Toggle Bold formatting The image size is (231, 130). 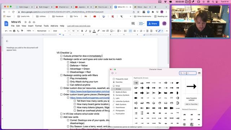[82, 31]
